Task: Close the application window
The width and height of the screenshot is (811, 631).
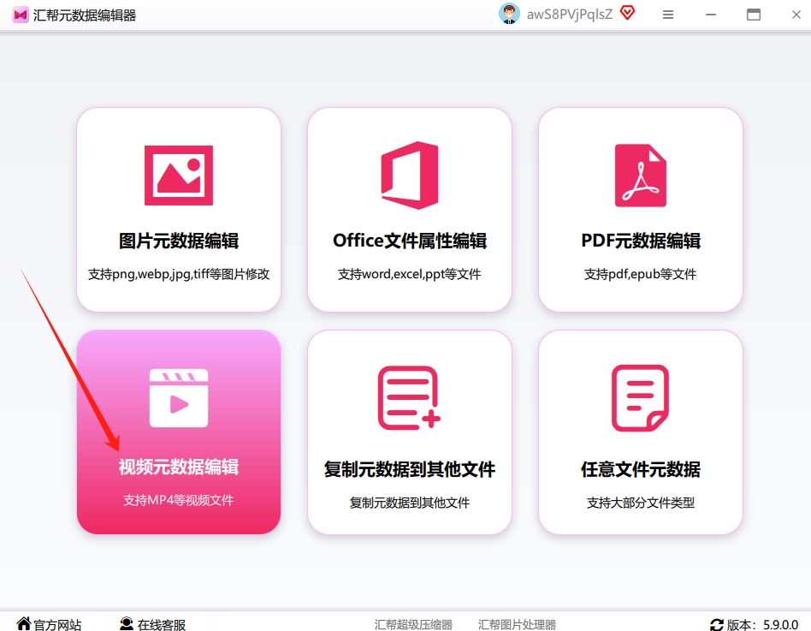Action: 796,15
